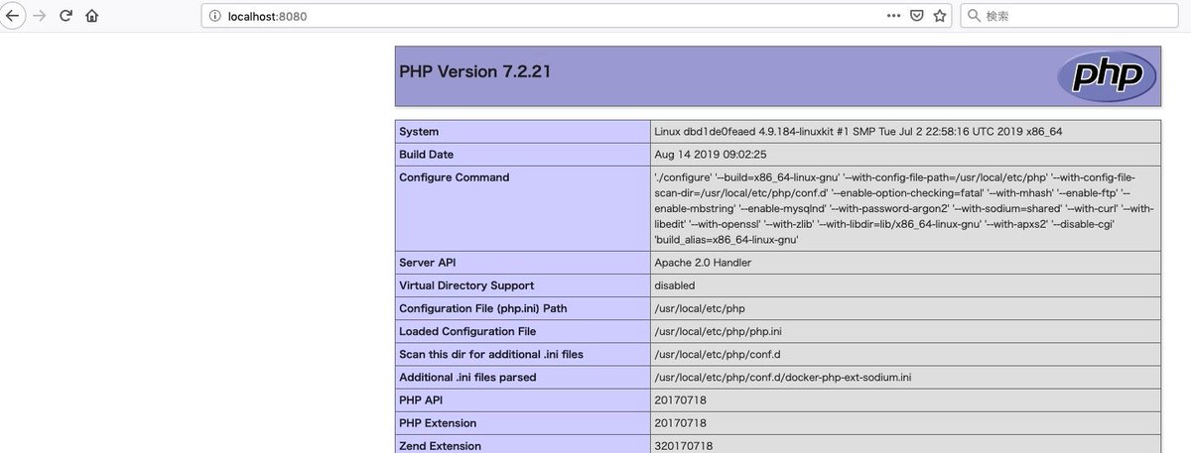Select the Build Date label
The width and height of the screenshot is (1191, 453).
tap(427, 155)
